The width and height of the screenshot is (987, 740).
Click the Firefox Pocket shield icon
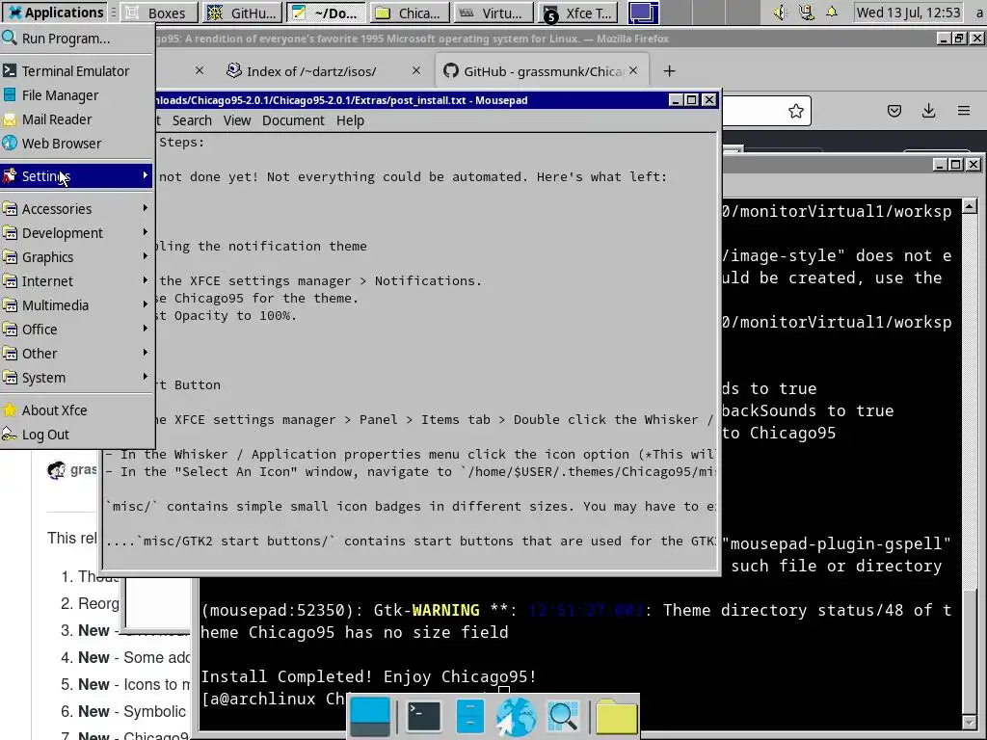[x=894, y=112]
